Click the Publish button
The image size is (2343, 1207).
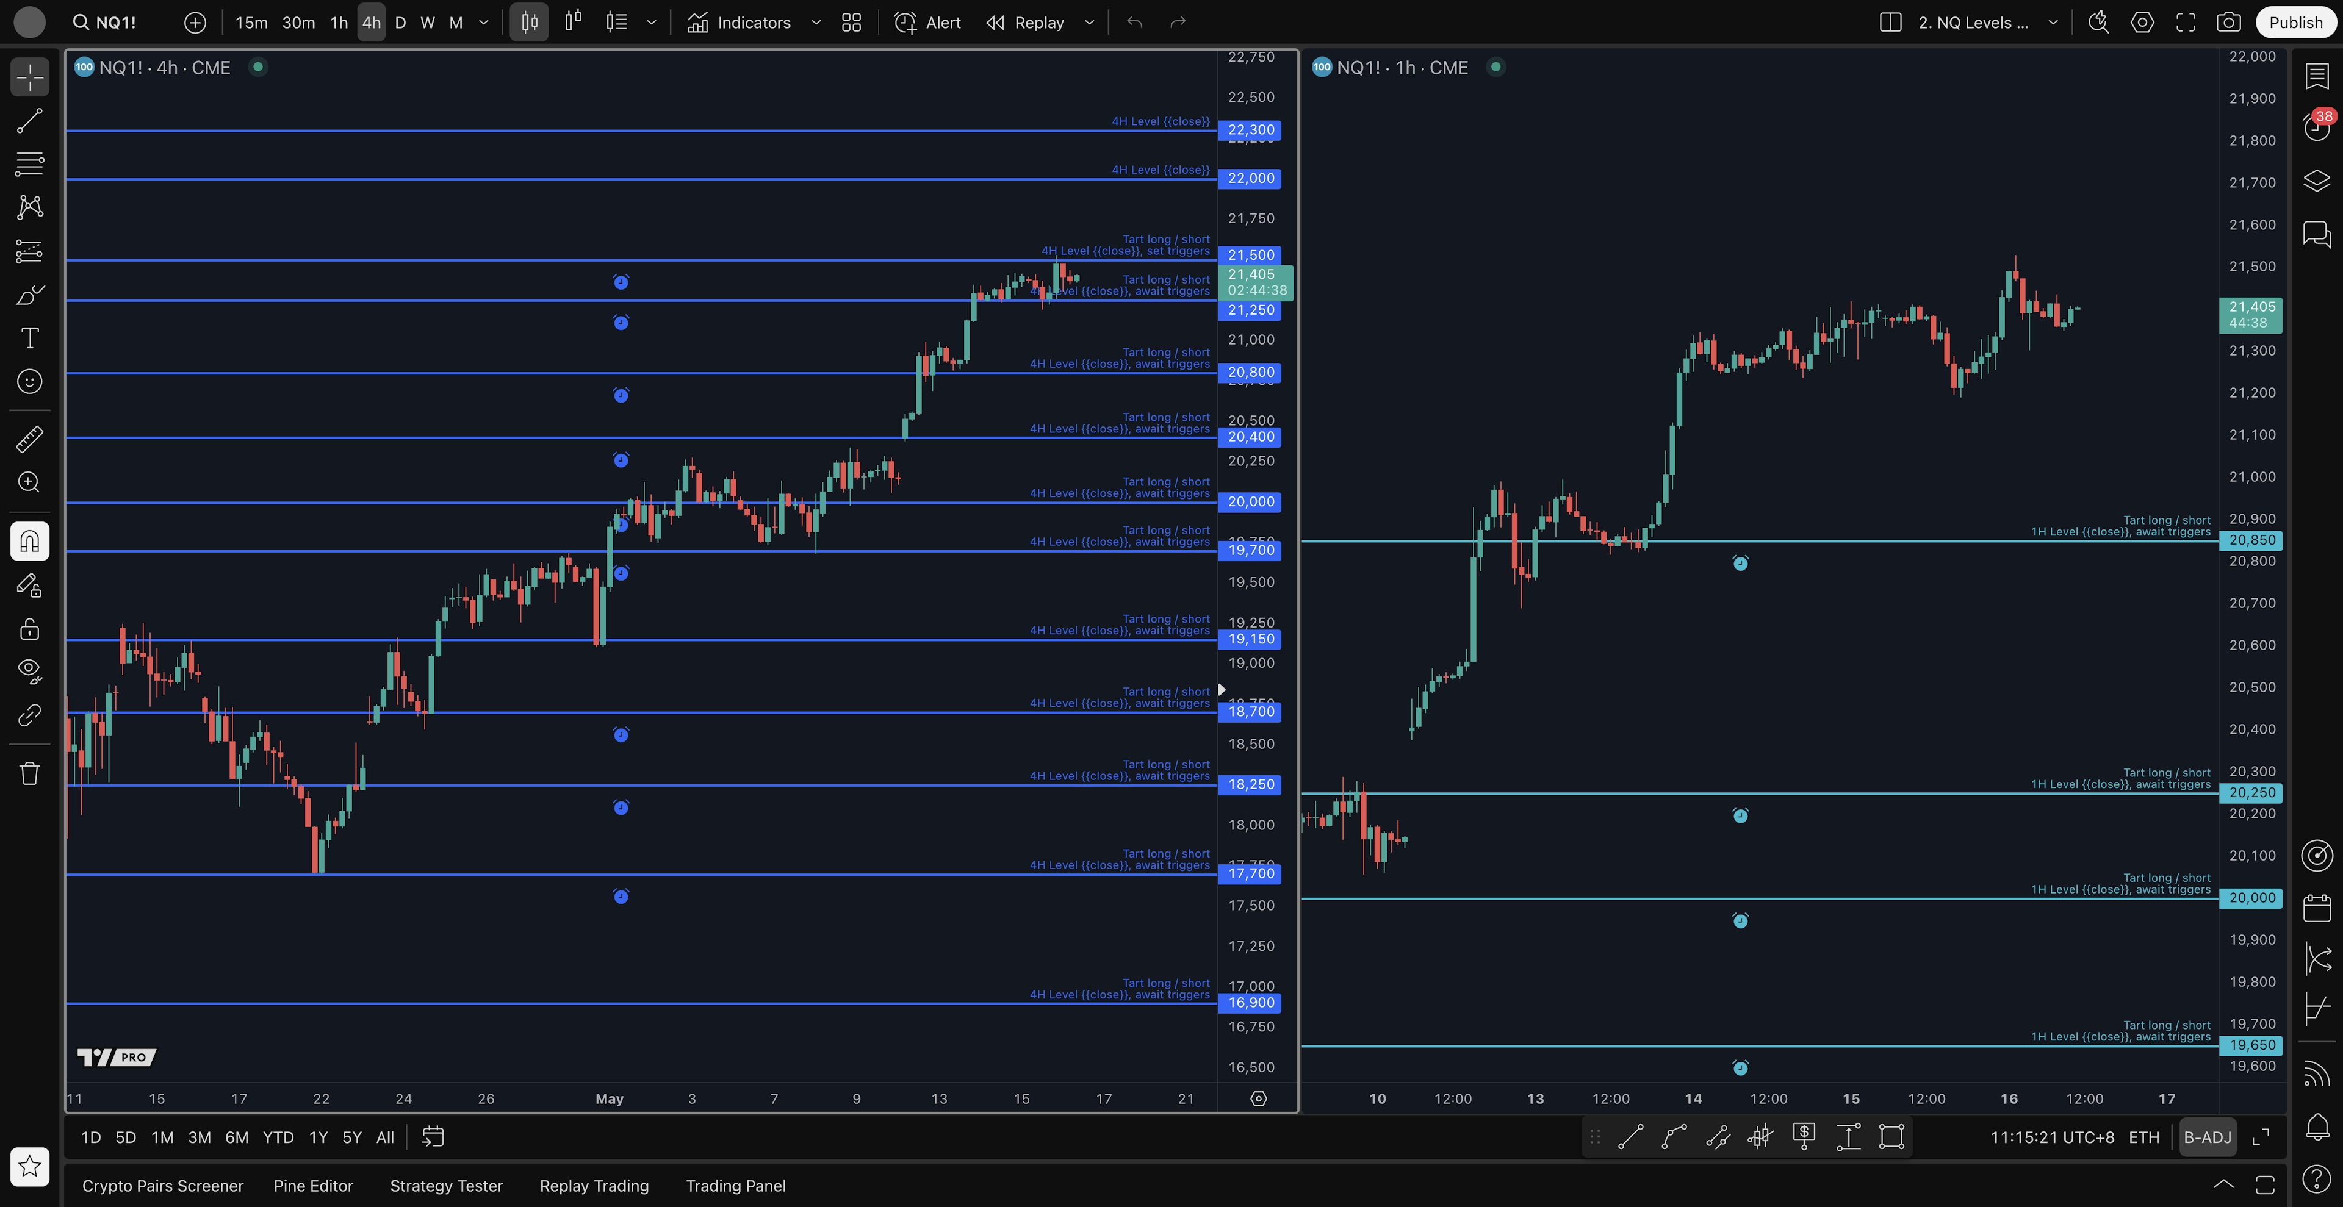pos(2295,23)
